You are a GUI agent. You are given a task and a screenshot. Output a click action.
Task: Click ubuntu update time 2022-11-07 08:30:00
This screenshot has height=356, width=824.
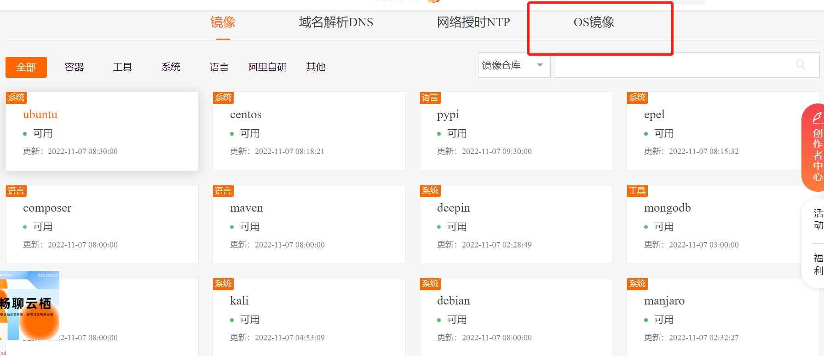coord(83,151)
